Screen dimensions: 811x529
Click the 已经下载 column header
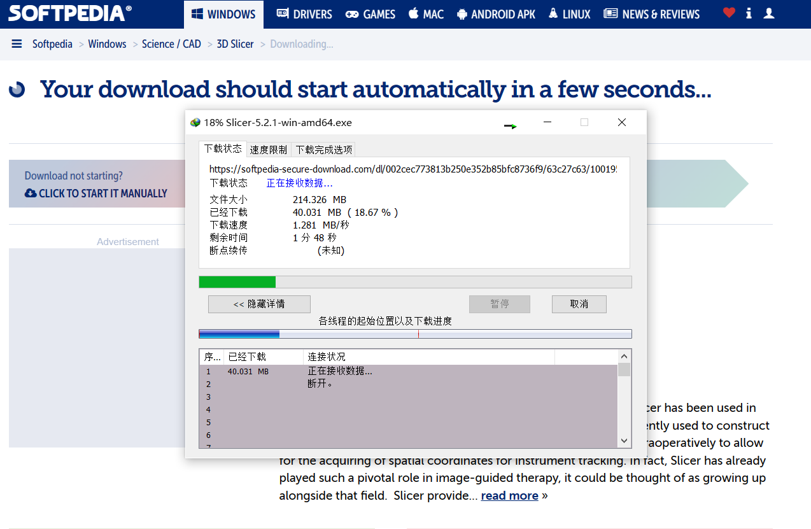pyautogui.click(x=264, y=356)
